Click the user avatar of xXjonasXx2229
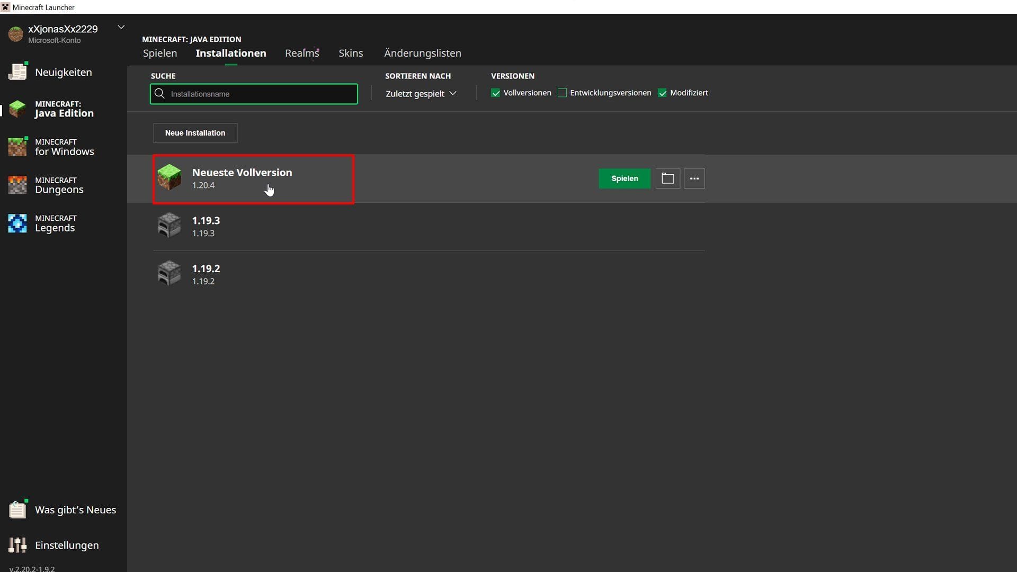Screen dimensions: 1017x572 (x=15, y=34)
